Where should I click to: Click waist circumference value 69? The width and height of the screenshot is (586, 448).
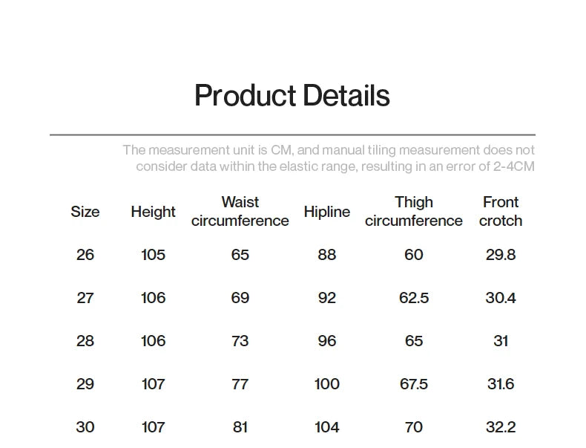pyautogui.click(x=240, y=298)
